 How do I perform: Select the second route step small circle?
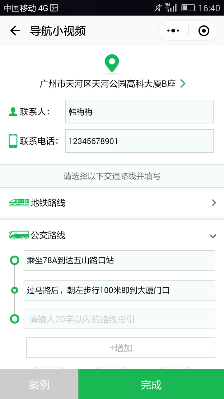click(x=15, y=290)
